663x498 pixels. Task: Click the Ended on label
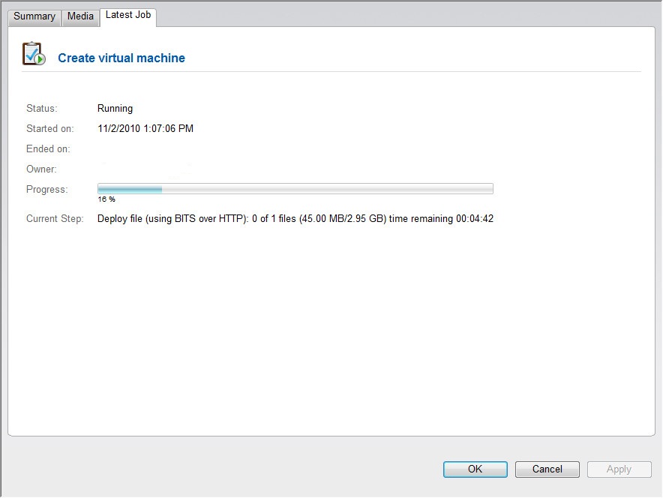tap(48, 149)
